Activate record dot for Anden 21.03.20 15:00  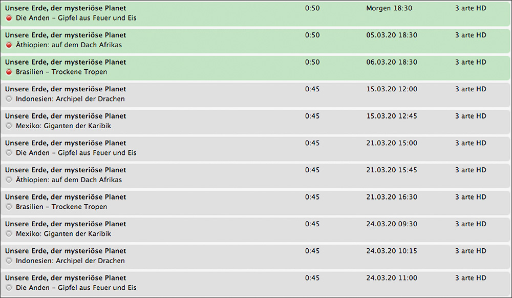pos(9,153)
